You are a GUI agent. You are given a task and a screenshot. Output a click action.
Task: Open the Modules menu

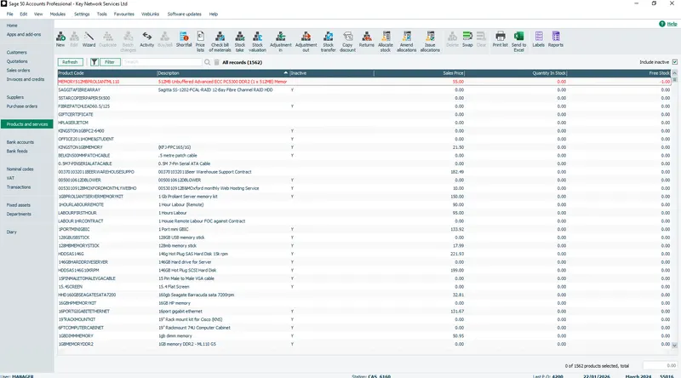57,14
